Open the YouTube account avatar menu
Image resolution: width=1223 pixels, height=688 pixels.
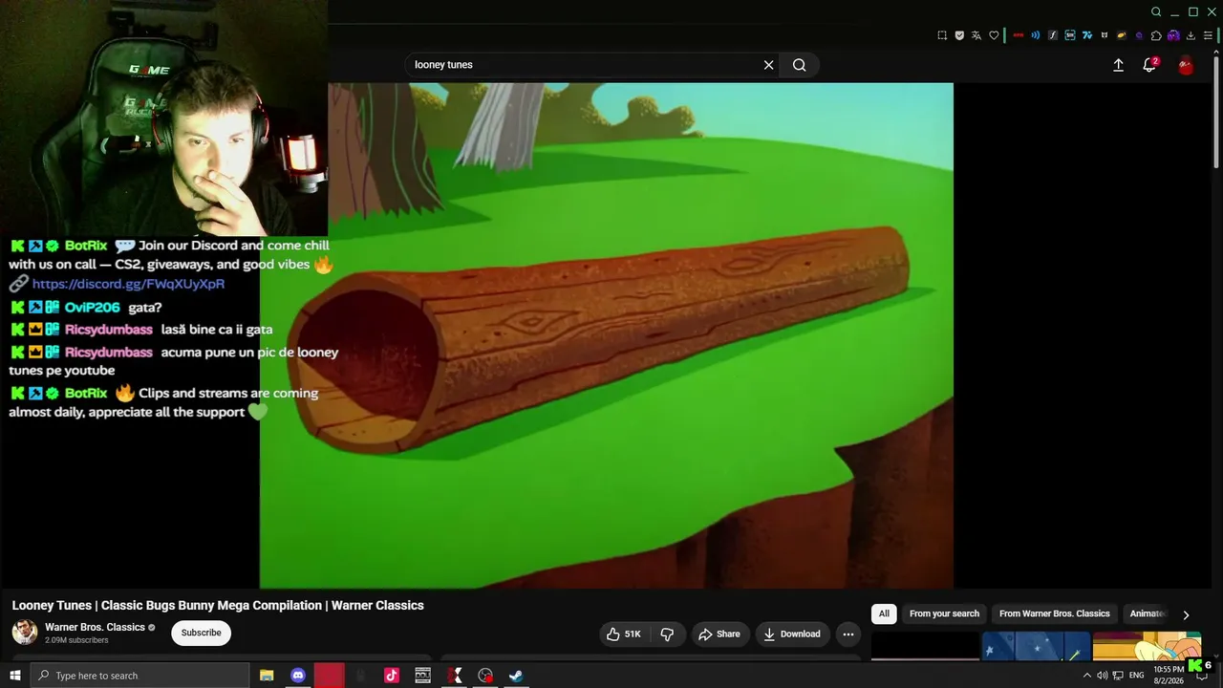click(x=1186, y=65)
